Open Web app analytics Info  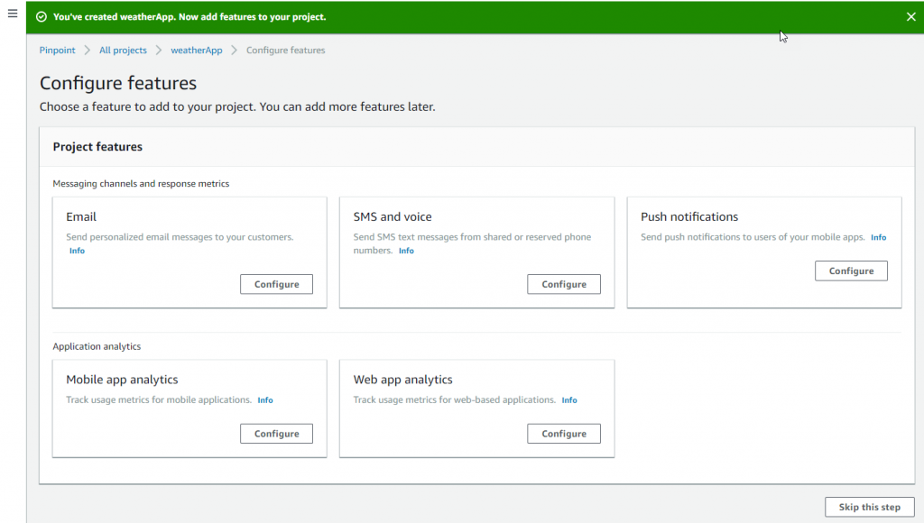568,399
